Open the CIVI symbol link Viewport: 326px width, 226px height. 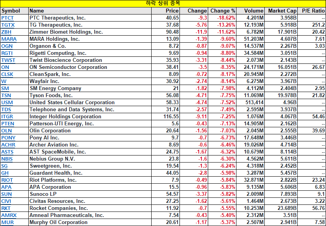[6, 201]
